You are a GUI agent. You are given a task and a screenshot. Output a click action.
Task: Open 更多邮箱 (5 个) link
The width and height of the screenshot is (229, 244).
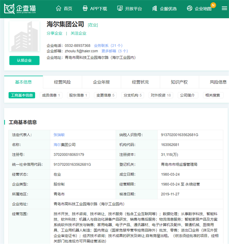tap(115, 51)
